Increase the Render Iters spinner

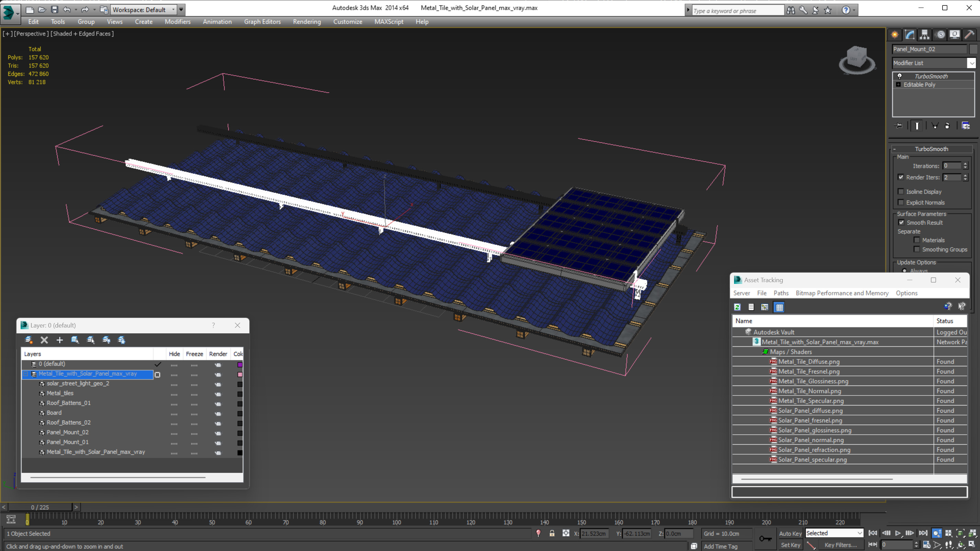[965, 175]
